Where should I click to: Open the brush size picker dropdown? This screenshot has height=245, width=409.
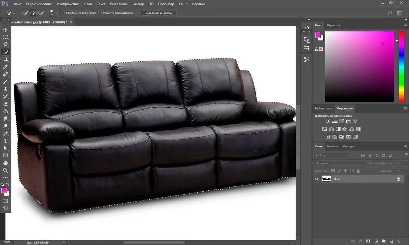(57, 13)
